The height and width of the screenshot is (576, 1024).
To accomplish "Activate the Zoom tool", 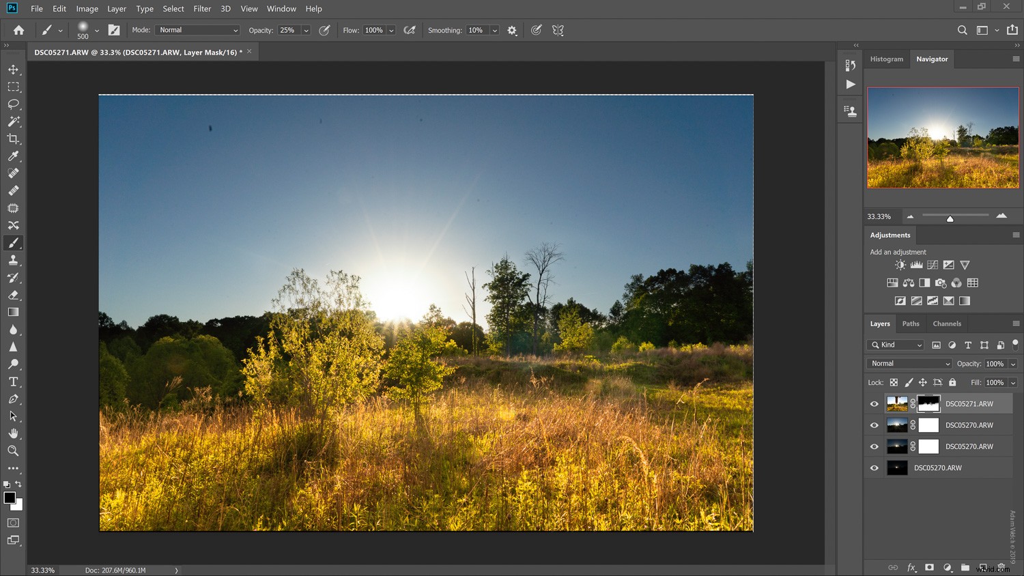I will (x=13, y=450).
